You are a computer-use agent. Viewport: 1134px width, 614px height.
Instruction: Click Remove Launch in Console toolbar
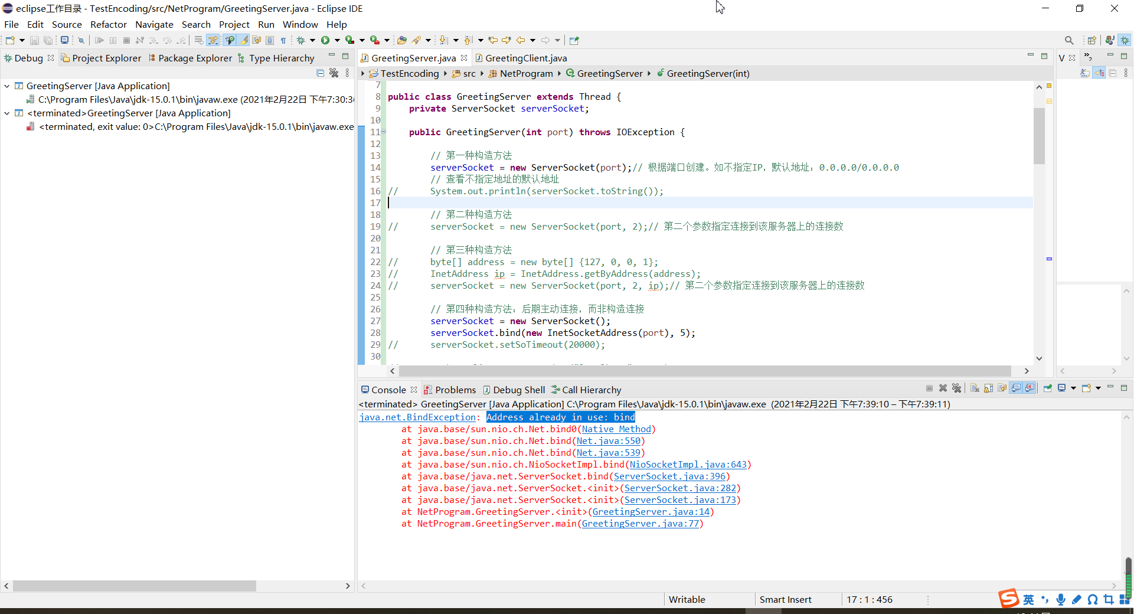[943, 388]
